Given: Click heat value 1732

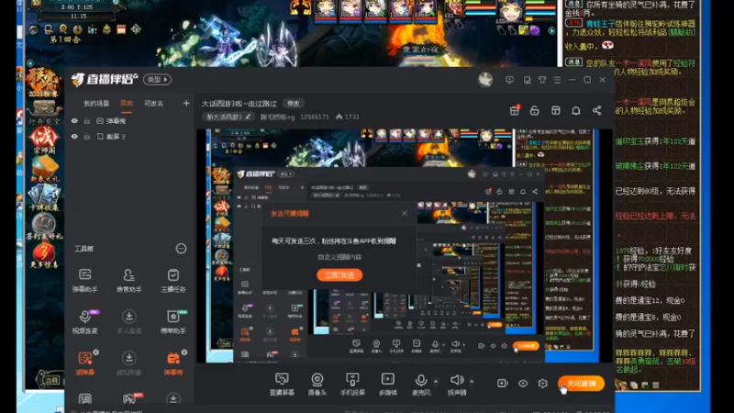Looking at the screenshot, I should point(348,117).
